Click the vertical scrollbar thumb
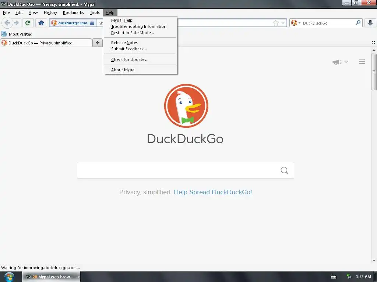Image resolution: width=377 pixels, height=282 pixels. coord(374,72)
